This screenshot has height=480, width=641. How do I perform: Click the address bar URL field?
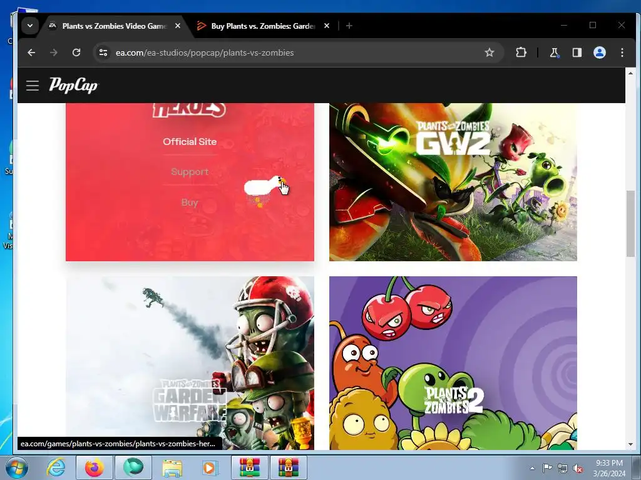(299, 52)
